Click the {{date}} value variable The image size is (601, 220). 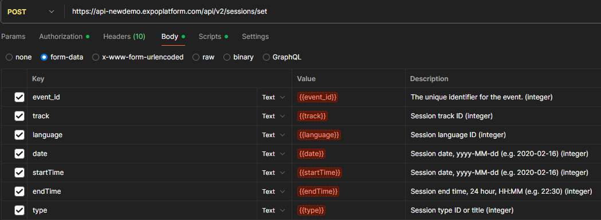point(311,154)
